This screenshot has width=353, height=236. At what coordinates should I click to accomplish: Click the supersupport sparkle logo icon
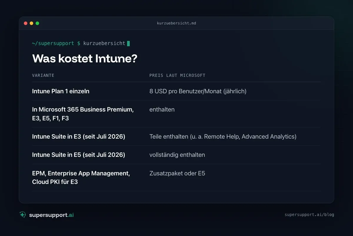pos(23,215)
